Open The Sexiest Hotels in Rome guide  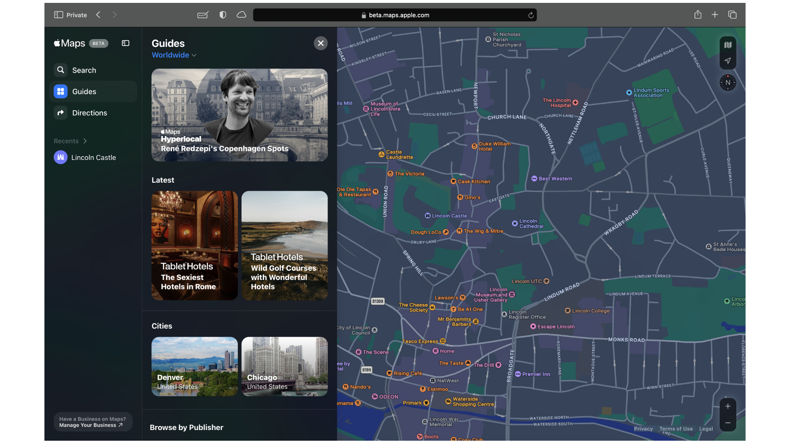pyautogui.click(x=195, y=245)
